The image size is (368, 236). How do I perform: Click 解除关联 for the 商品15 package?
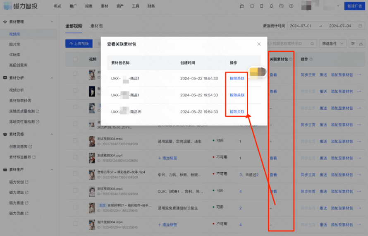point(237,112)
